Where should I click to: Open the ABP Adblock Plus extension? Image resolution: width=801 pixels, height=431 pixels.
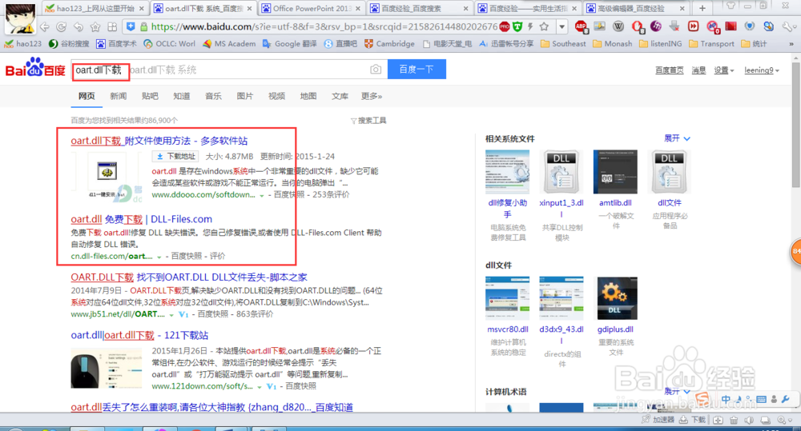581,26
